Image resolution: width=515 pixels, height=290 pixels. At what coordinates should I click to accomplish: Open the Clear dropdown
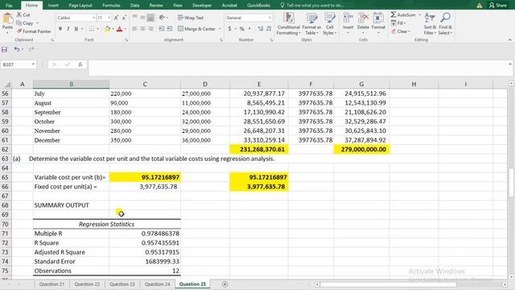tap(401, 31)
